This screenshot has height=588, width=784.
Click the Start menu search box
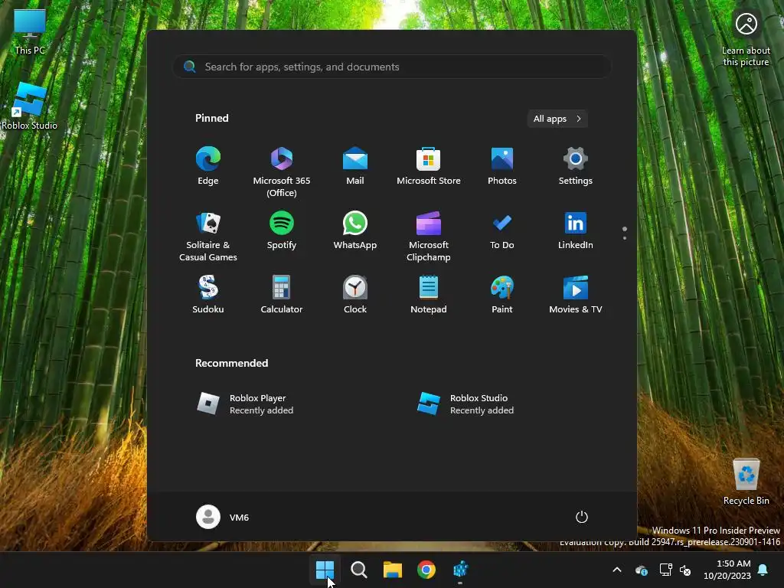pos(392,67)
